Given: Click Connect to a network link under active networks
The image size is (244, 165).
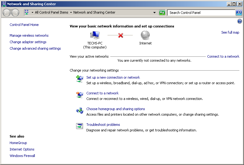Looking at the screenshot, I should coord(223,56).
